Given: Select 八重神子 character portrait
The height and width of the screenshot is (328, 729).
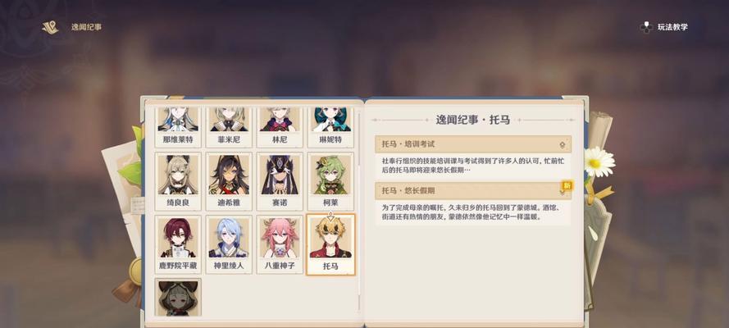Looking at the screenshot, I should click(280, 244).
